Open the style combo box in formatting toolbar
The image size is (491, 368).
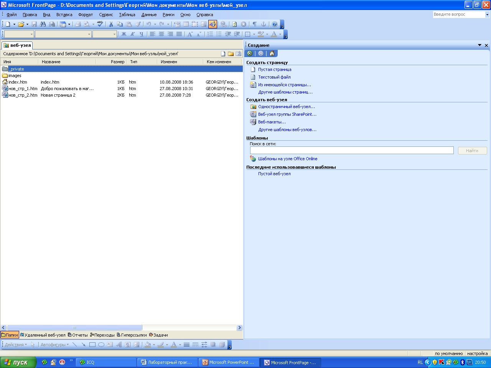[x=19, y=34]
